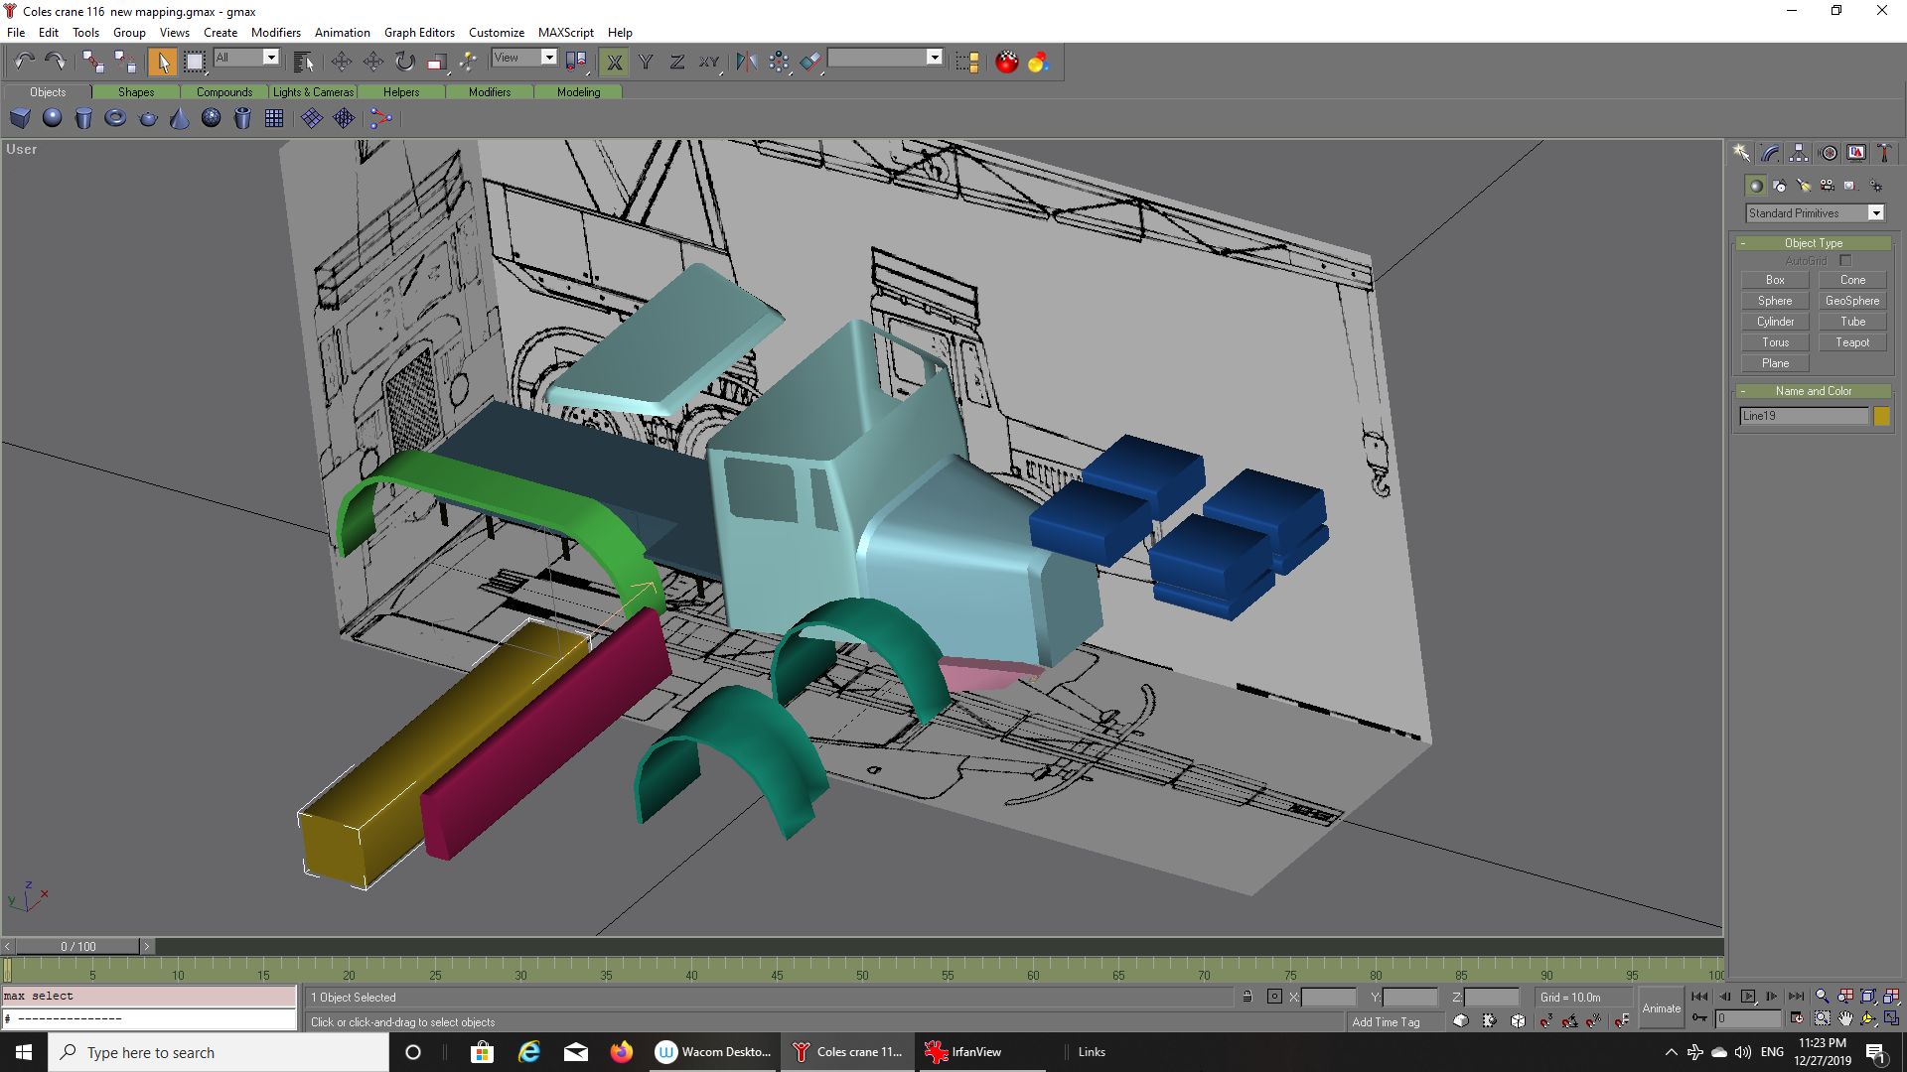1907x1072 pixels.
Task: Open the Modify command panel tab
Action: tap(1770, 153)
